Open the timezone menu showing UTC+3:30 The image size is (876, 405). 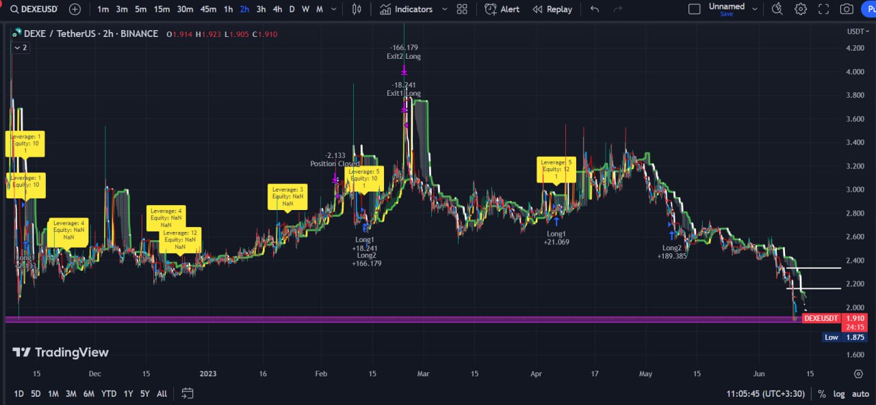coord(766,394)
